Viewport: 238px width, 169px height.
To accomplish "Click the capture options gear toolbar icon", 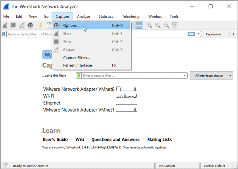I will tap(30, 25).
